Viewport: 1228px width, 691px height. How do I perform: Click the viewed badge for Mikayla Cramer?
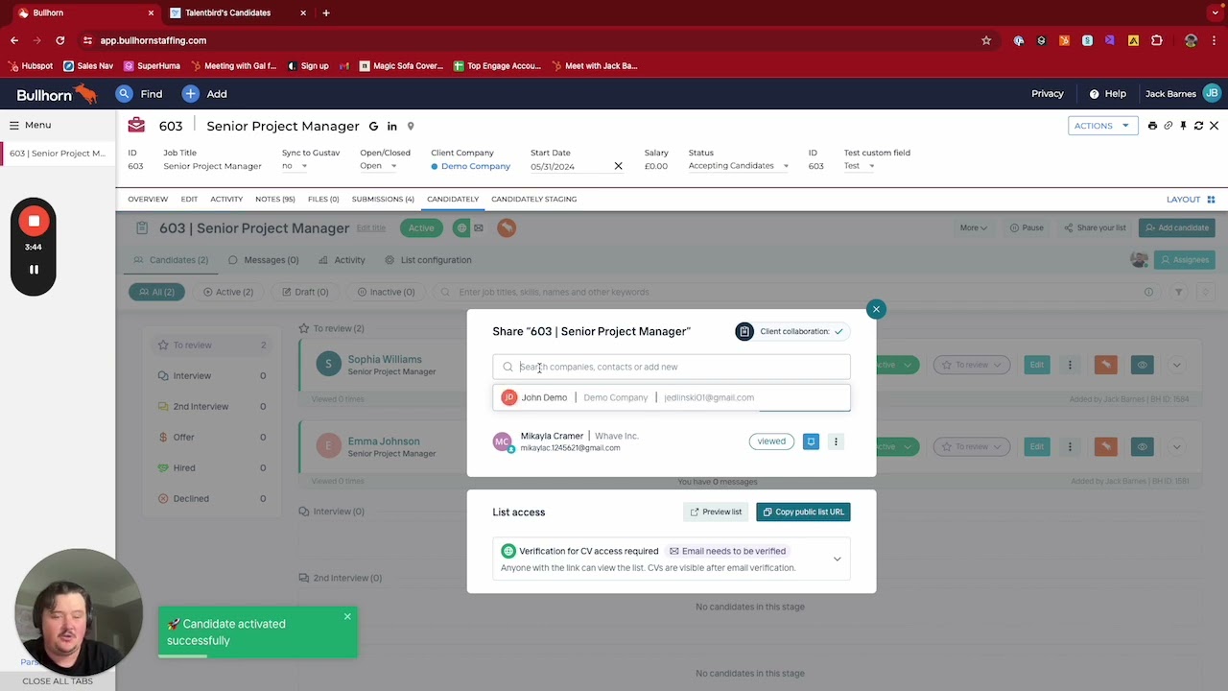click(771, 441)
